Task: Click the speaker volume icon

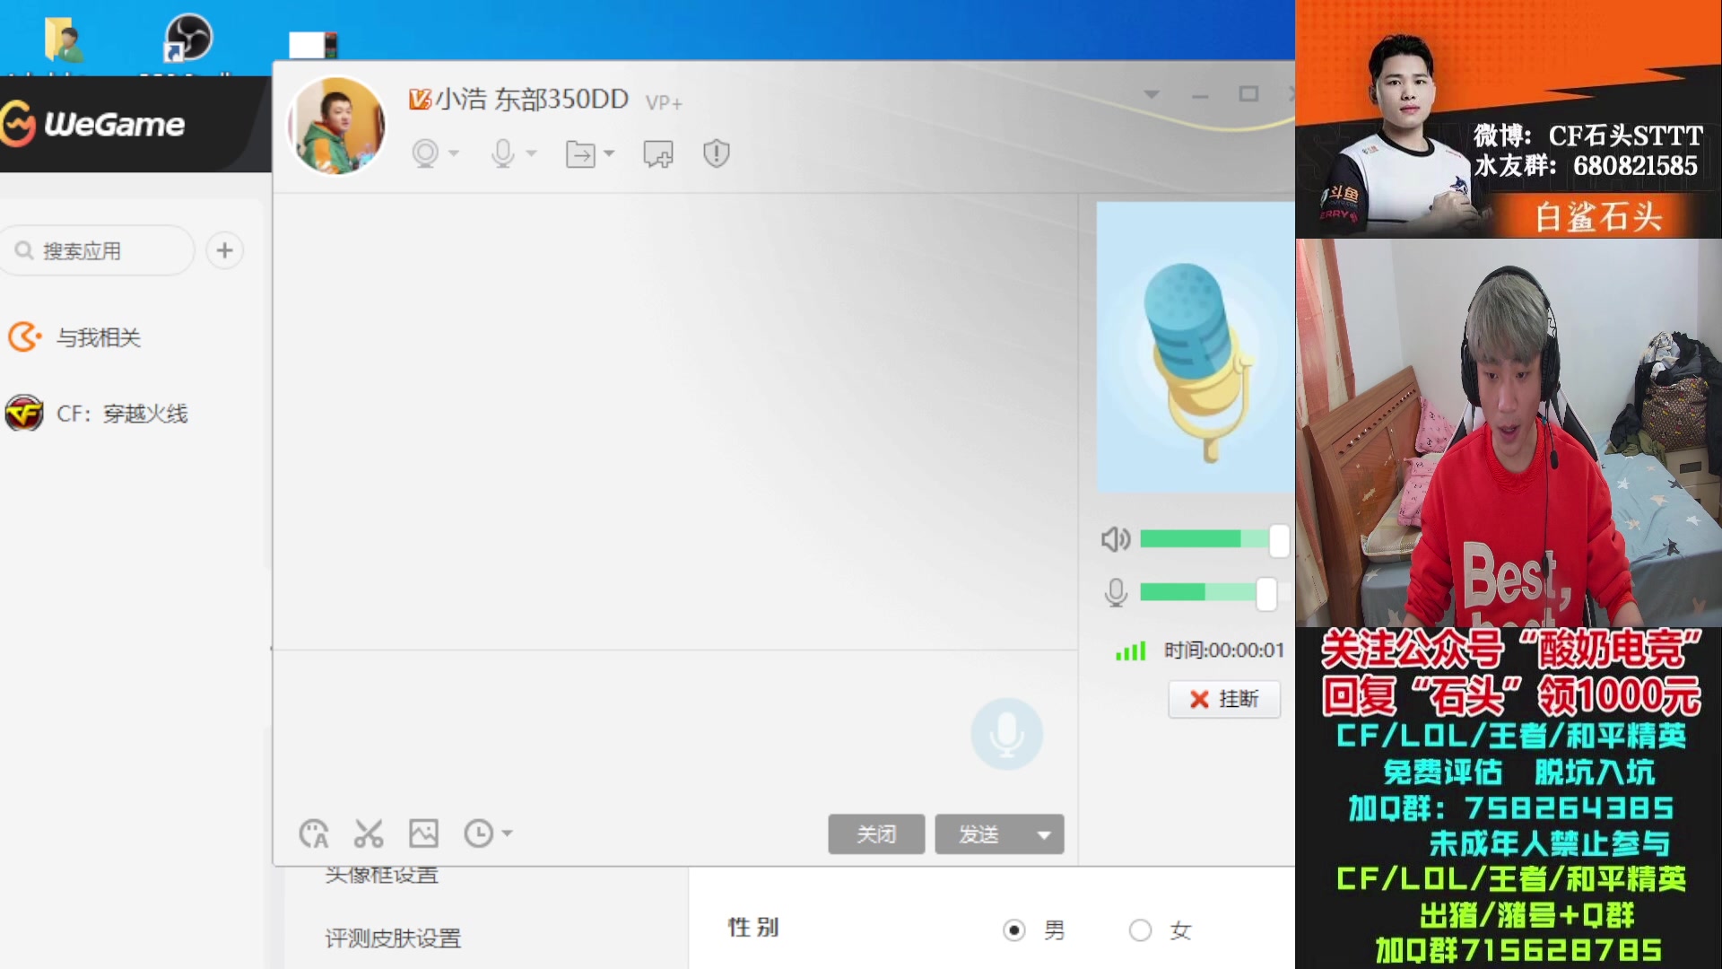Action: pyautogui.click(x=1116, y=539)
